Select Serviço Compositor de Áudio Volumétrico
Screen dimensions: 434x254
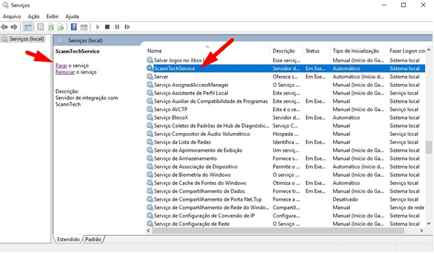285,134
